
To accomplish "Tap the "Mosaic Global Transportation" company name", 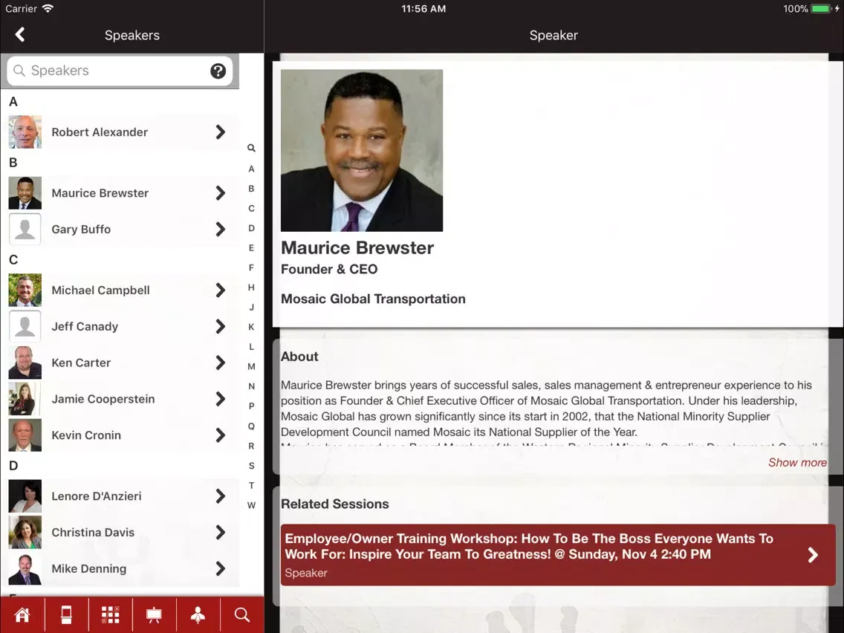I will [373, 299].
